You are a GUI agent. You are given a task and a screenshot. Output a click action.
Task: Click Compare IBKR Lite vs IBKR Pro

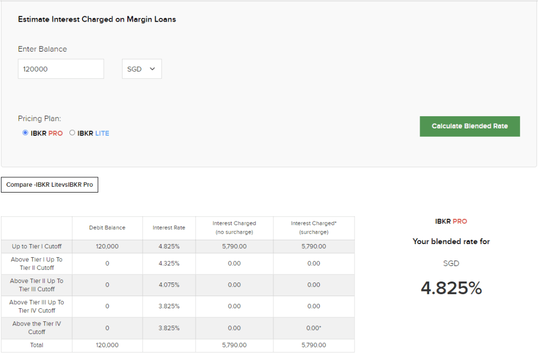click(49, 185)
